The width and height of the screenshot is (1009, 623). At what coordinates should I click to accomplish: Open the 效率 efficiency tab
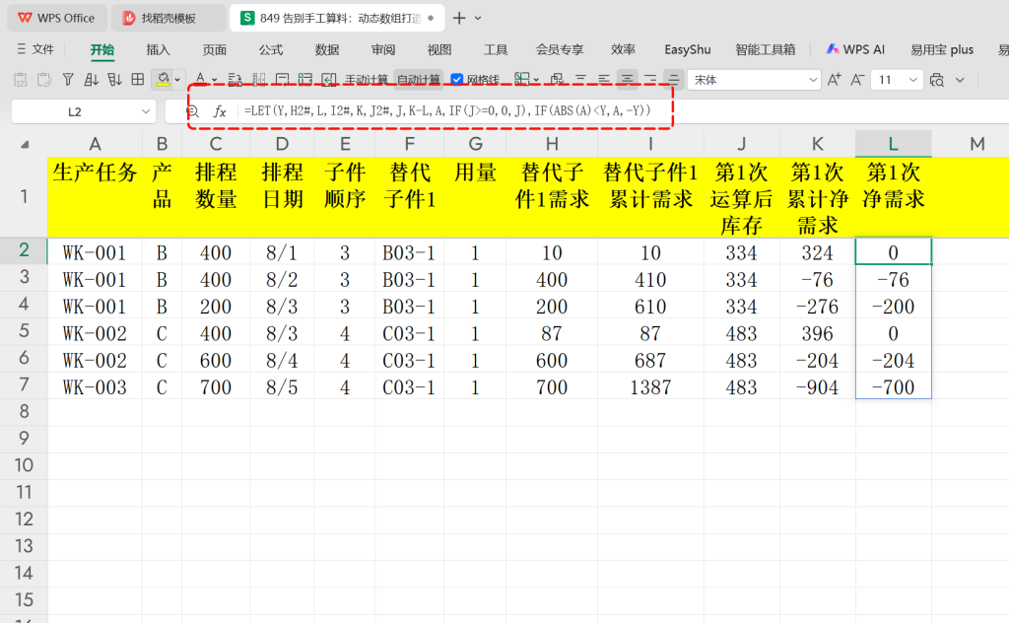pyautogui.click(x=623, y=49)
